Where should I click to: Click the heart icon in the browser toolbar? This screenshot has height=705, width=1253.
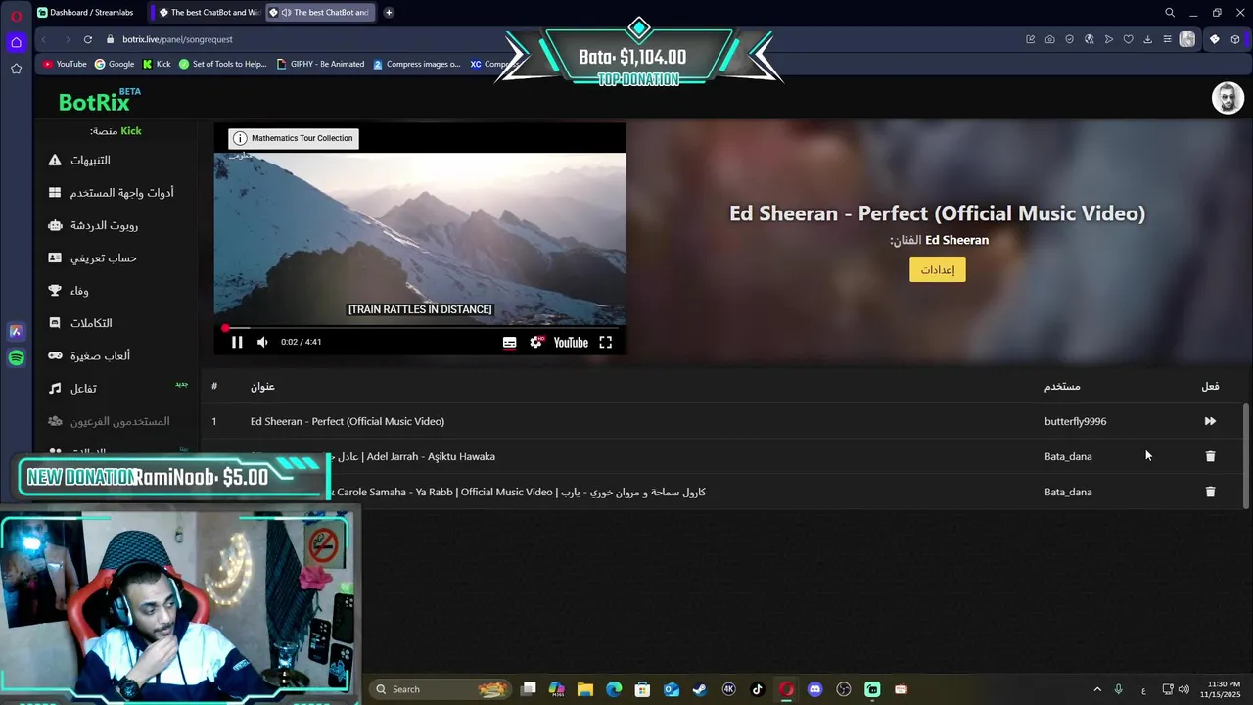coord(1128,39)
